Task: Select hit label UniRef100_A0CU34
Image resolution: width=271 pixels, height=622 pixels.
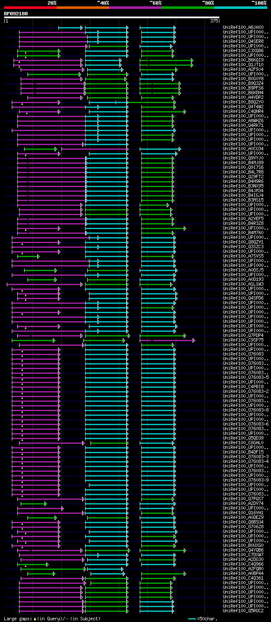Action: coord(243,149)
